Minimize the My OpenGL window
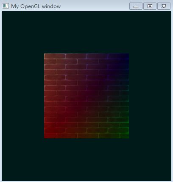Image resolution: width=173 pixels, height=182 pixels. [x=136, y=6]
